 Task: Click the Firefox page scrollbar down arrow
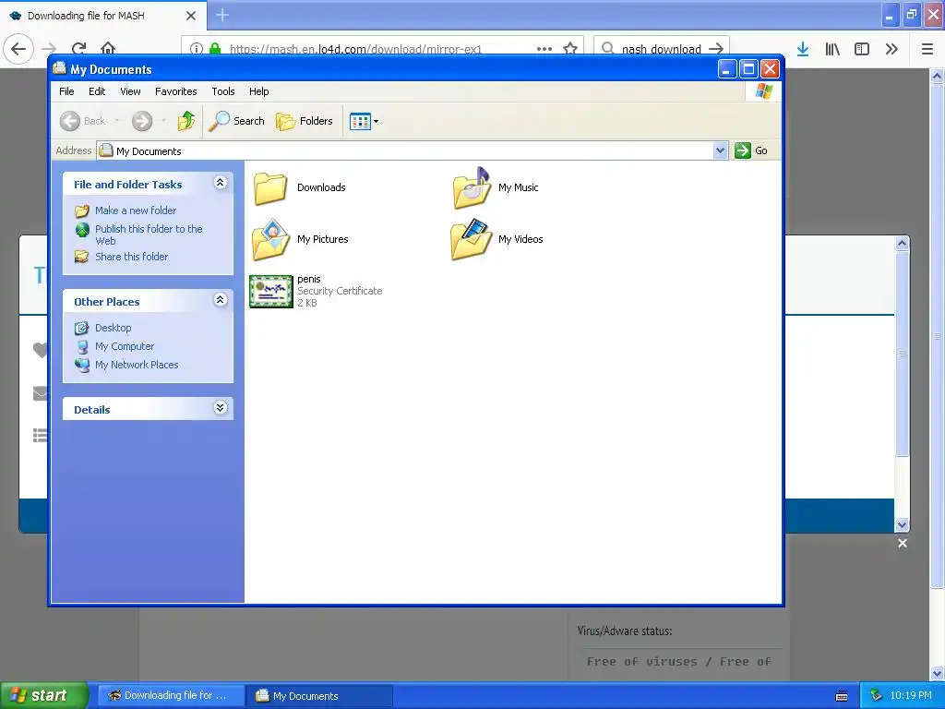(x=938, y=673)
